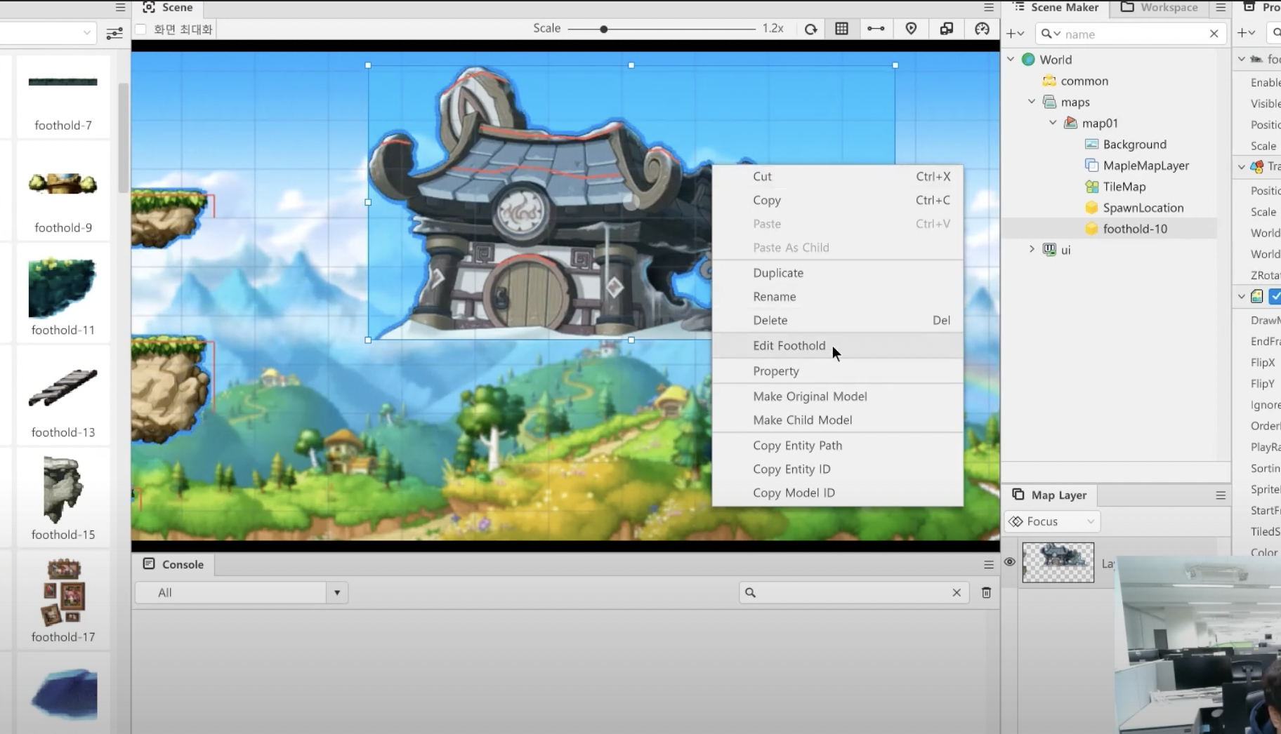1281x734 pixels.
Task: Open the asset filter settings icon
Action: click(x=114, y=33)
